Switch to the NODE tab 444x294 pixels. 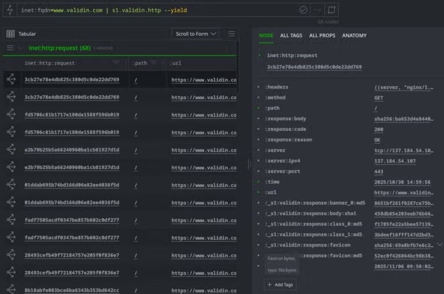[x=266, y=35]
